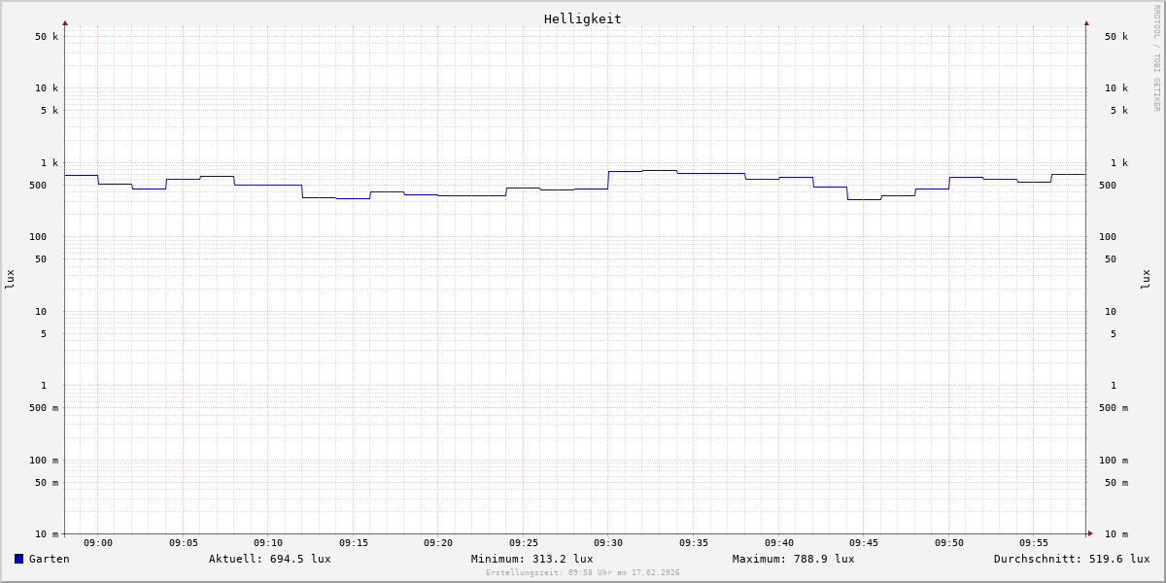
Task: Click the RRDTOOL / TOBI OETIKER watermark
Action: tap(1156, 58)
